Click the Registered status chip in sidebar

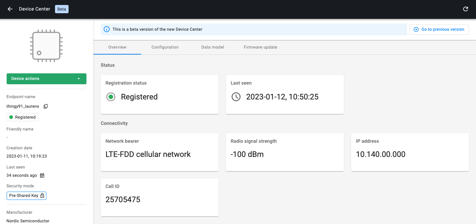pos(23,117)
